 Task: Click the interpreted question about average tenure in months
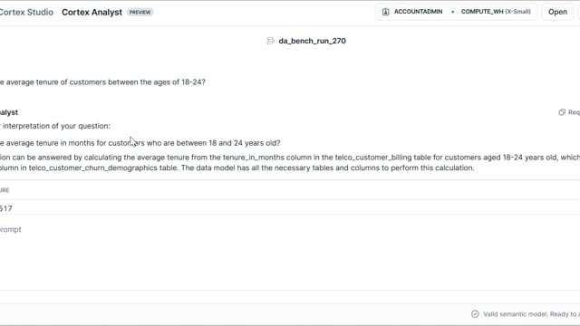tap(140, 143)
